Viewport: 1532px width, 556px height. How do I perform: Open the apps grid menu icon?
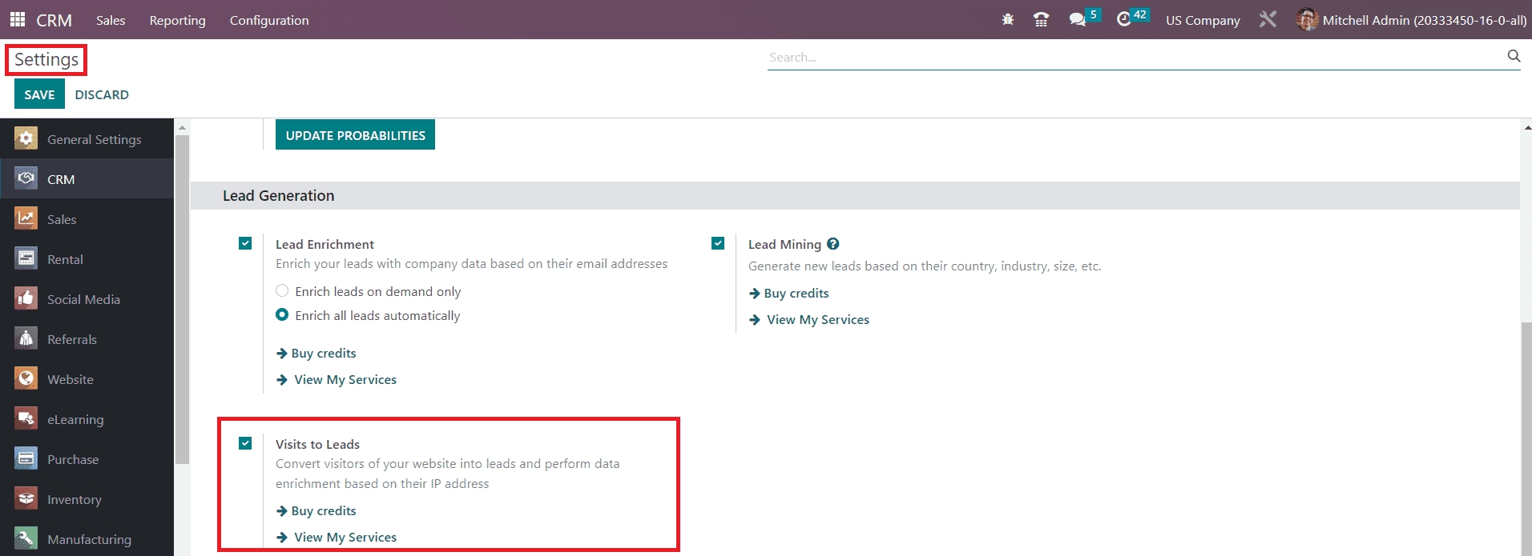click(x=17, y=19)
